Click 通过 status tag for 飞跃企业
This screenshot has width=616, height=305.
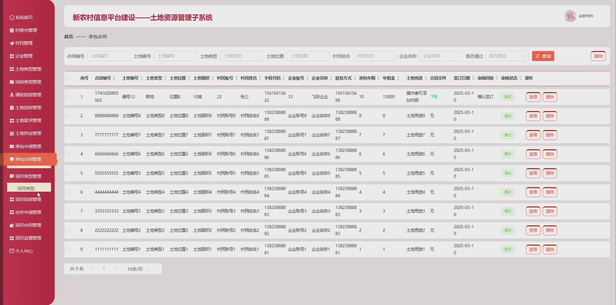[508, 97]
